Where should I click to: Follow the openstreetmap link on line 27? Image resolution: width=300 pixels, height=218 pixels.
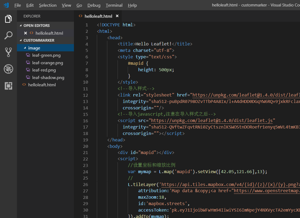pos(267,191)
